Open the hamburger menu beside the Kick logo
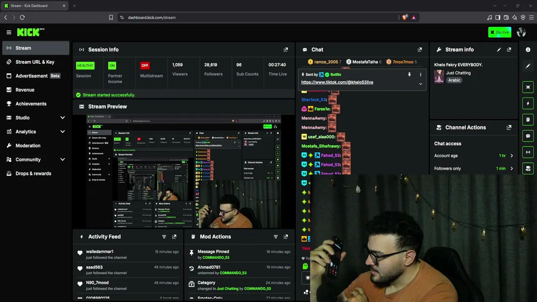This screenshot has width=537, height=302. pyautogui.click(x=9, y=32)
